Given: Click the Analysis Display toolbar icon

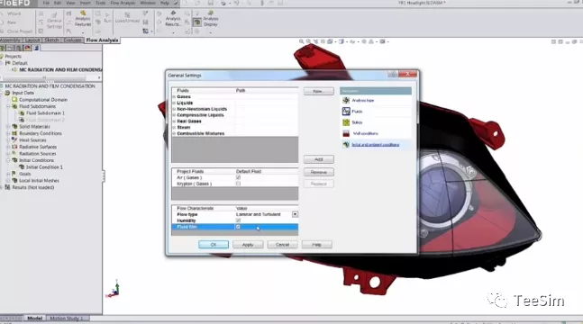Looking at the screenshot, I should [x=211, y=19].
